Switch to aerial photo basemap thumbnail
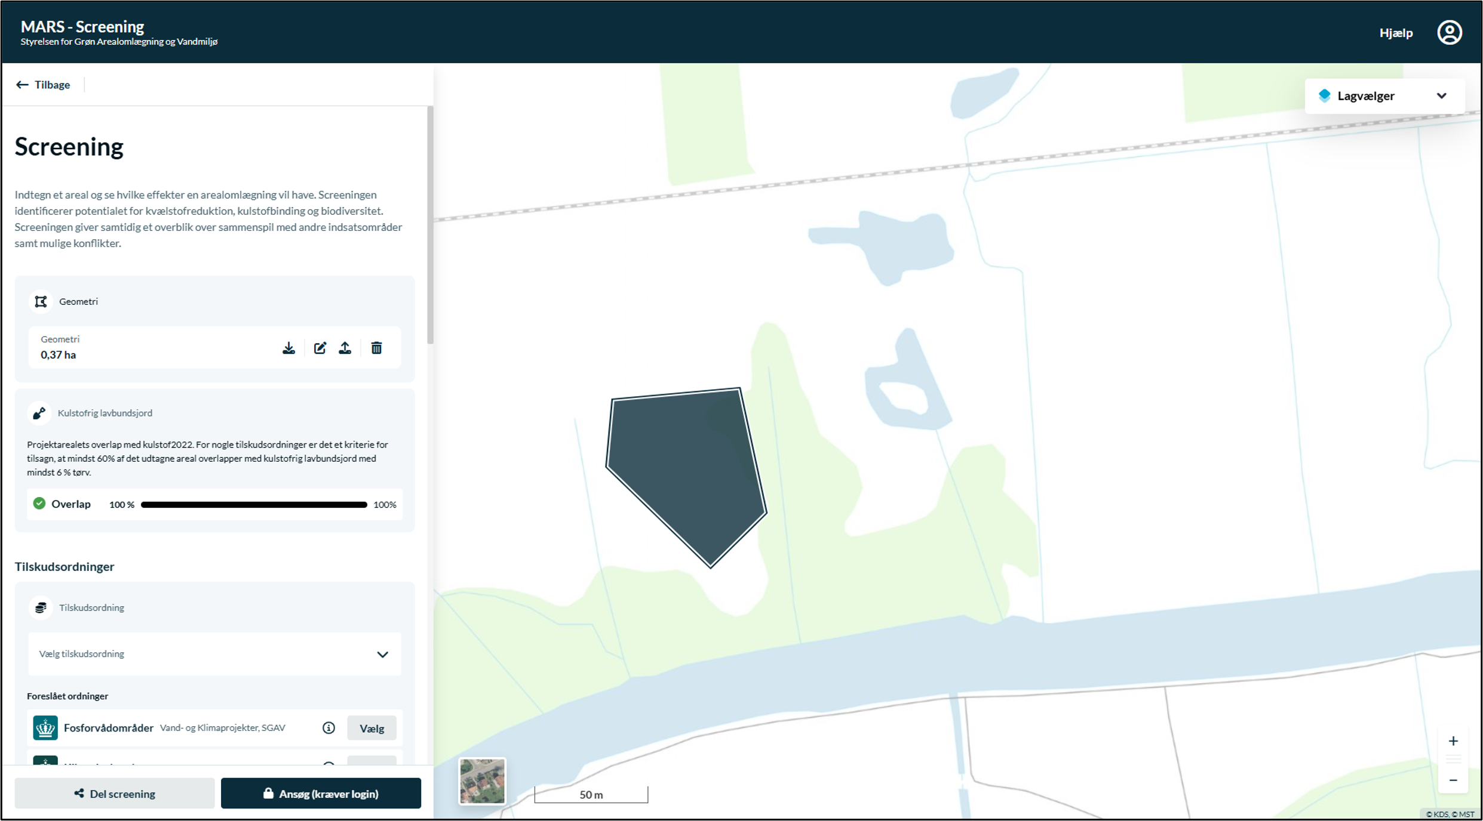Screen dimensions: 1483x821 pos(482,781)
